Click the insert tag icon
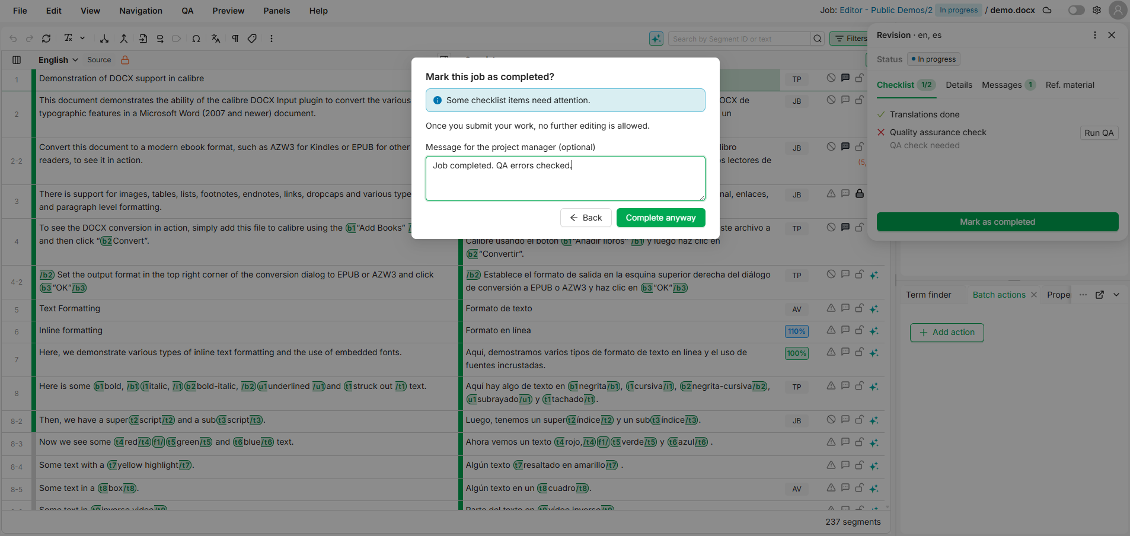 pos(177,39)
